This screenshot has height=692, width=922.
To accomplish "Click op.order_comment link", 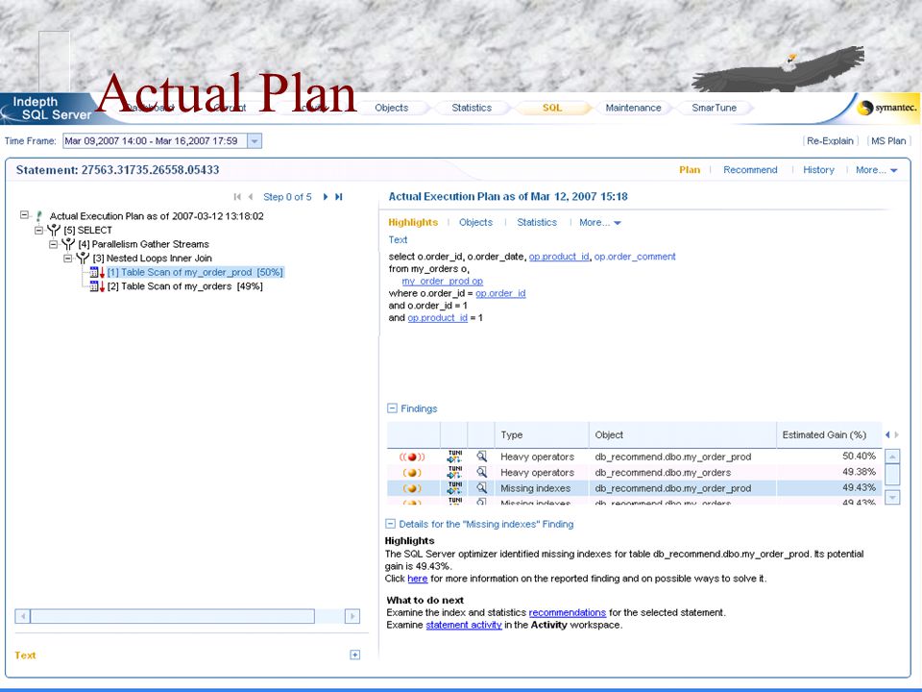I will (635, 257).
